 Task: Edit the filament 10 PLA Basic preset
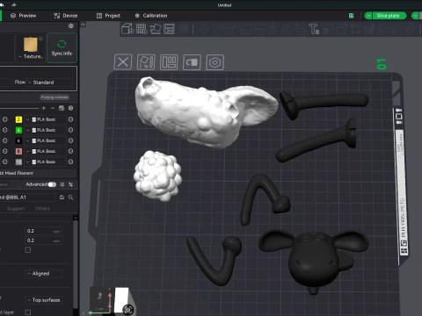click(x=70, y=162)
